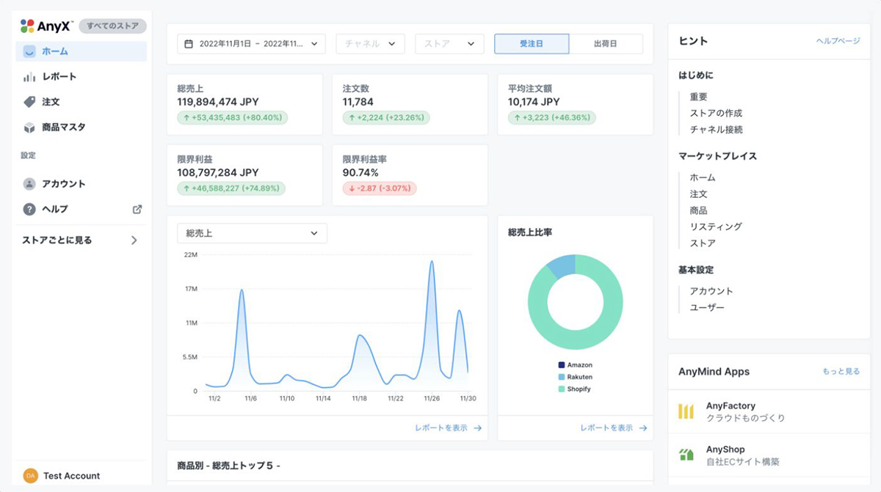Viewport: 881px width, 492px height.
Task: Click the 商品マスタ box icon
Action: click(29, 127)
